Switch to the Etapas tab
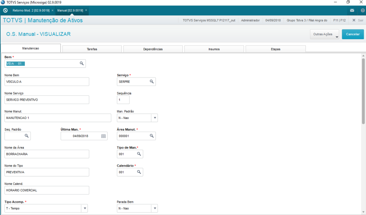Image resolution: width=366 pixels, height=215 pixels. [275, 49]
